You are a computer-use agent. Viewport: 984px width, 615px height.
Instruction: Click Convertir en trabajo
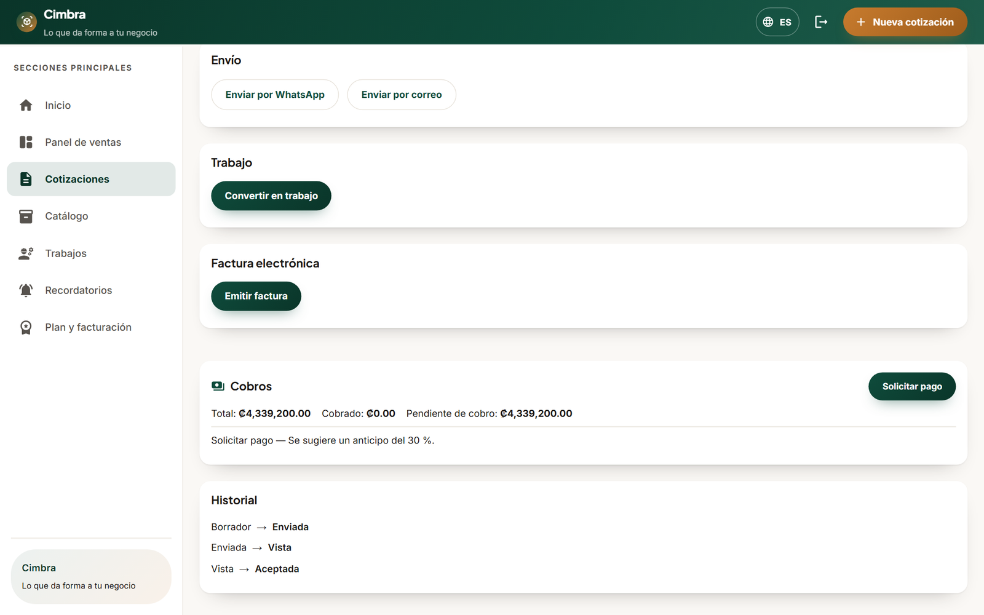click(x=271, y=196)
